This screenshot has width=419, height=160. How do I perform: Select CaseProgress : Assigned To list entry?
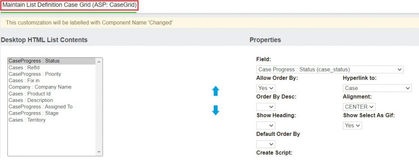(x=52, y=106)
